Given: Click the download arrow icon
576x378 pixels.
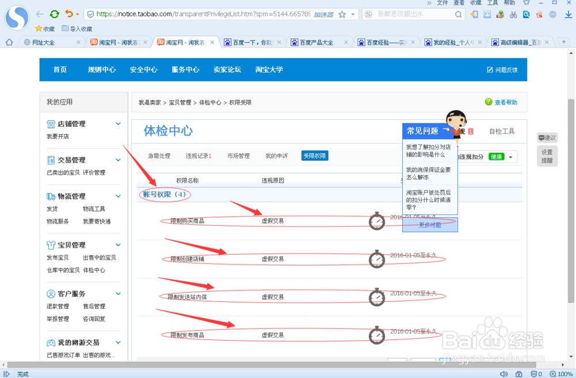Looking at the screenshot, I should click(x=568, y=15).
